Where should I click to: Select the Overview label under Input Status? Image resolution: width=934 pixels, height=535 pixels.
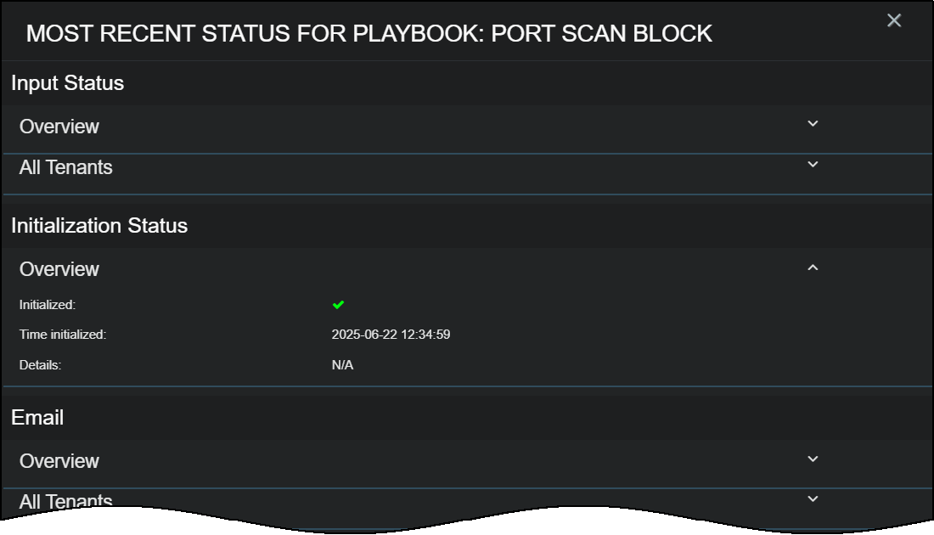59,127
